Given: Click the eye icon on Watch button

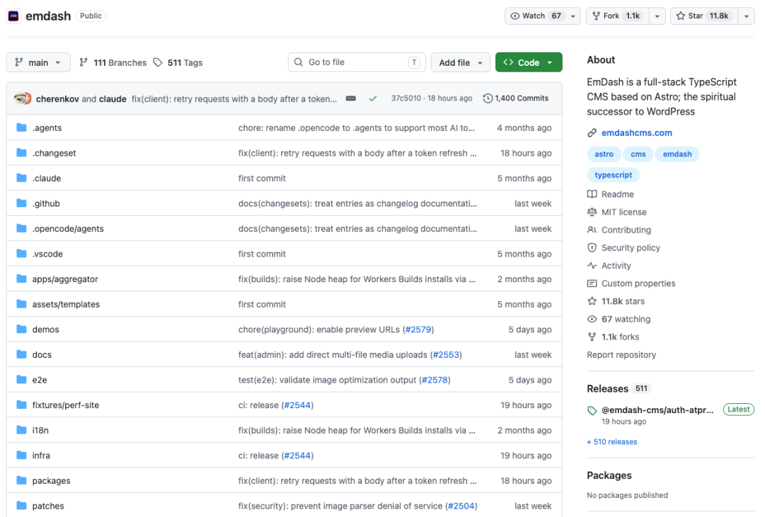Looking at the screenshot, I should (515, 16).
